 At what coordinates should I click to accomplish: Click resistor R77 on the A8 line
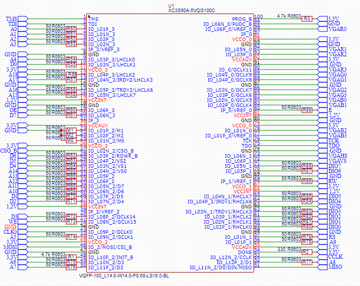307,262
